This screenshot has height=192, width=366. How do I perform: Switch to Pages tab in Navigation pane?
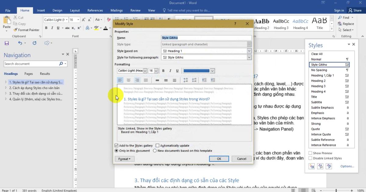[x=29, y=74]
